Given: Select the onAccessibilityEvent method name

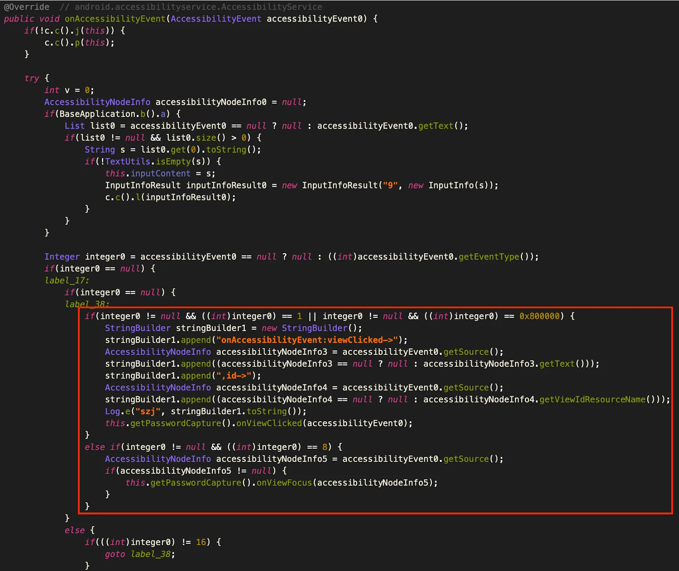Looking at the screenshot, I should point(115,19).
